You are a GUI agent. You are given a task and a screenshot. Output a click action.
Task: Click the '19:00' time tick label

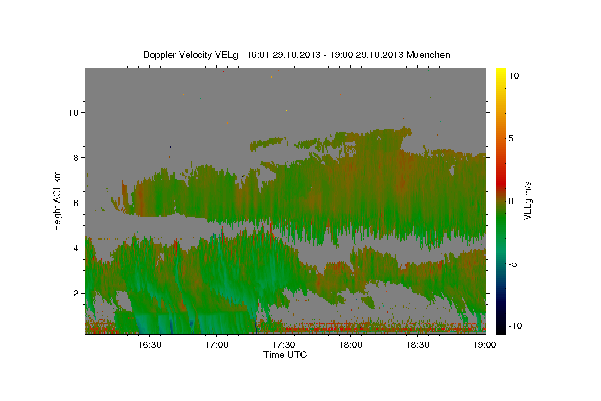coord(485,345)
